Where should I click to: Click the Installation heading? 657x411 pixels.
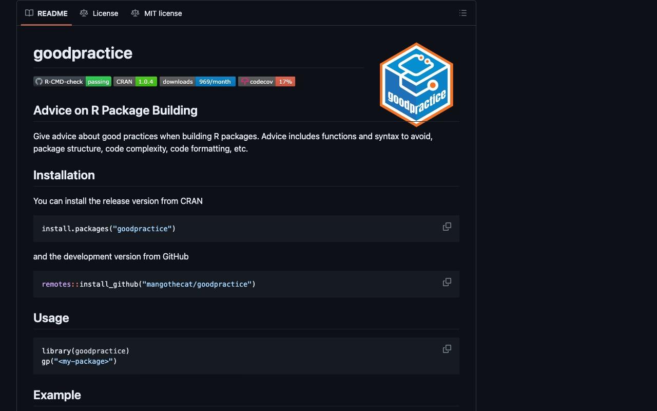[x=64, y=175]
